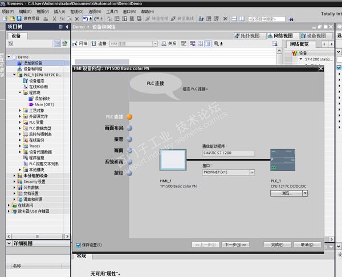Select the PLC 连接 wizard step bullet
Screen dimensions: 342x277
coord(129,116)
